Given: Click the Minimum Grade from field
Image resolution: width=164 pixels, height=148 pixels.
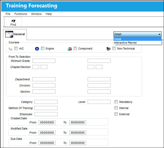Looking at the screenshot, I should (44, 61).
